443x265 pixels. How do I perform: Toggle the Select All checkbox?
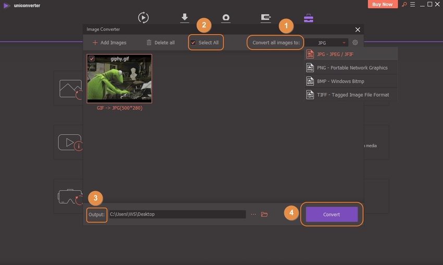(193, 43)
